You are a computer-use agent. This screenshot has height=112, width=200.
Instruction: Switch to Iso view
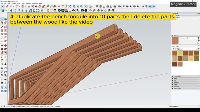[97, 6]
